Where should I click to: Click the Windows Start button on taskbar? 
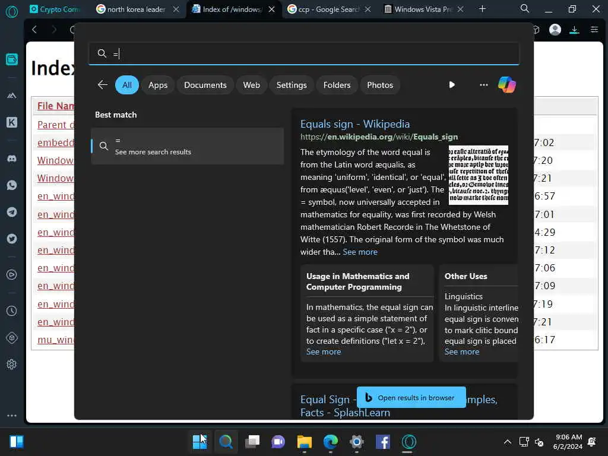coord(199,441)
